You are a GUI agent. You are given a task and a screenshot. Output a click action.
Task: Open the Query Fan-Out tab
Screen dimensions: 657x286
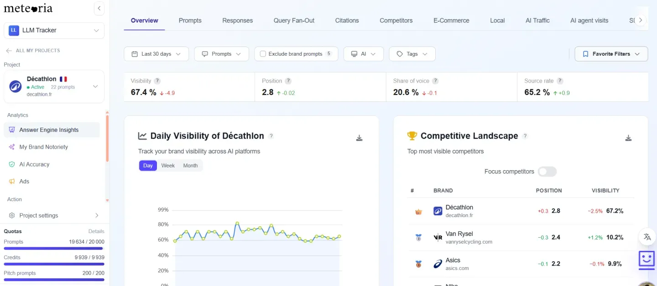pyautogui.click(x=294, y=21)
